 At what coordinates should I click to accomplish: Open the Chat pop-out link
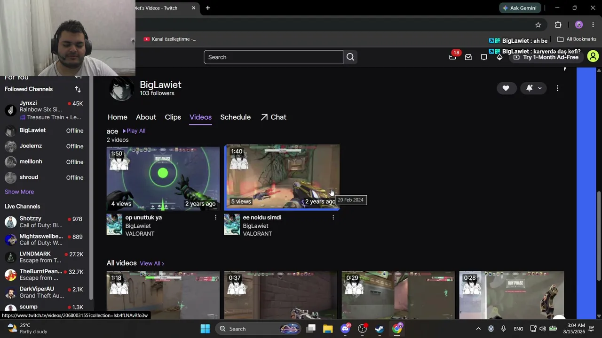pos(273,117)
